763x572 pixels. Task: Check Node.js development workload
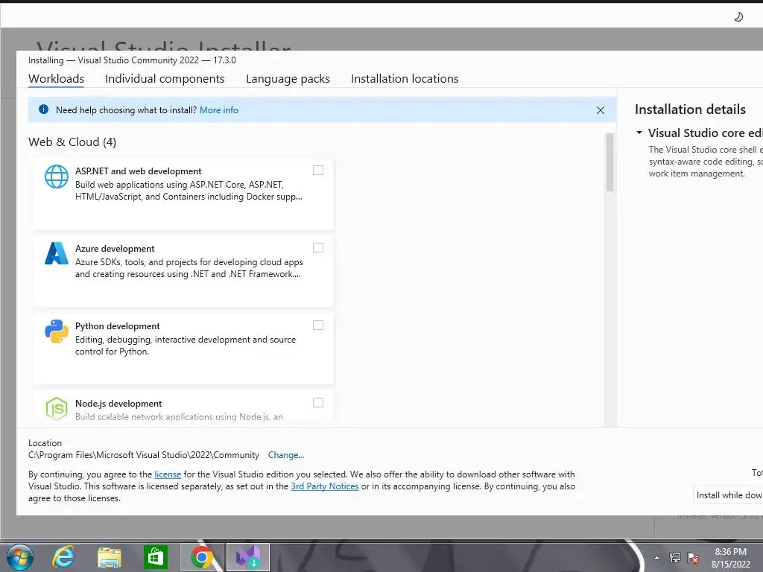(x=317, y=402)
